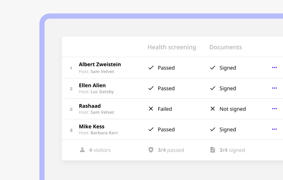Viewport: 283px width, 180px height.
Task: Expand the ellipsis menu in Rashaad's row
Action: point(274,109)
